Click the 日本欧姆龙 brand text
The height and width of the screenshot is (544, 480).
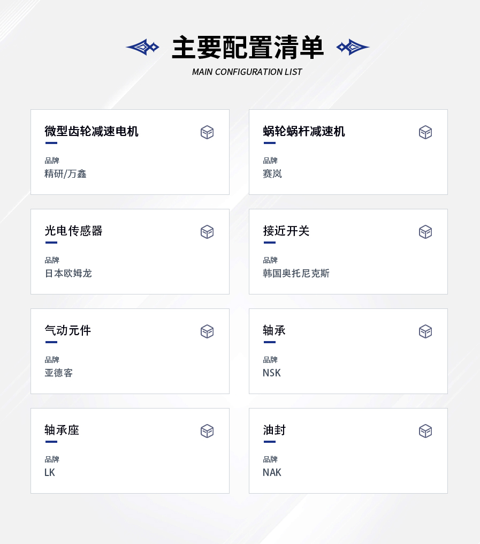click(68, 273)
